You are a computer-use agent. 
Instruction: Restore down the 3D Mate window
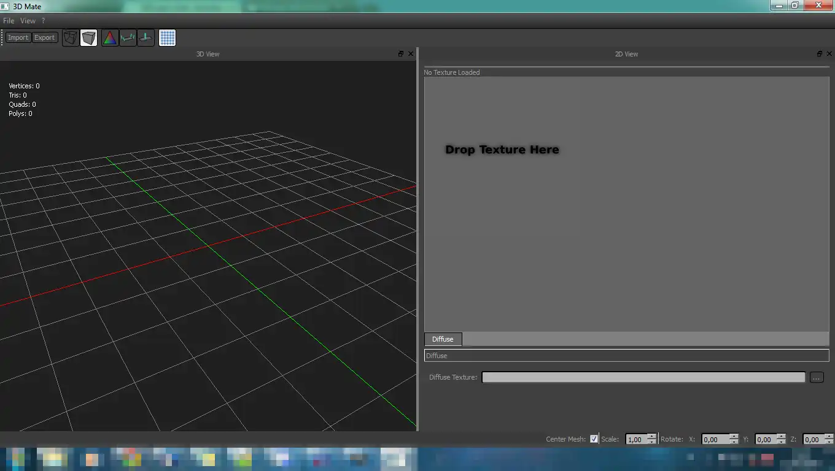[794, 5]
